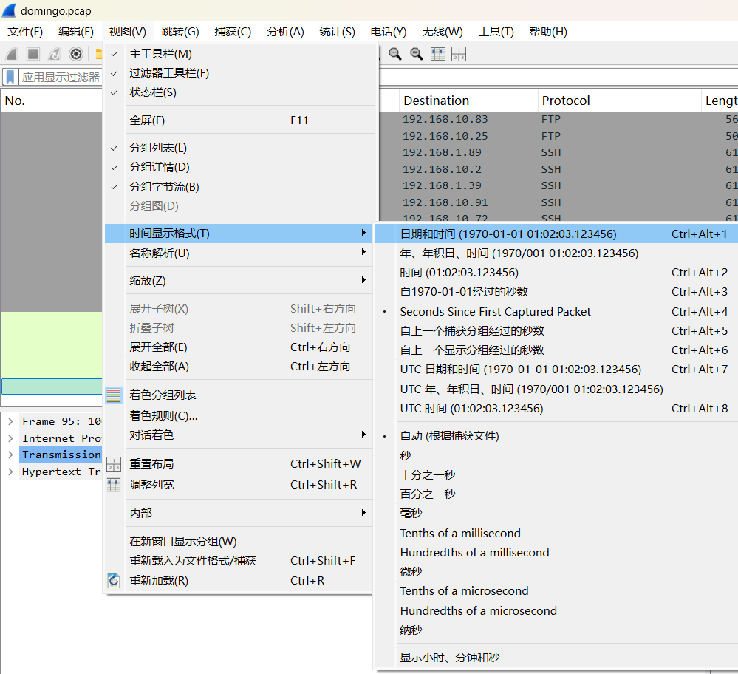Click the resize columns toolbar icon
The image size is (738, 674).
[438, 54]
